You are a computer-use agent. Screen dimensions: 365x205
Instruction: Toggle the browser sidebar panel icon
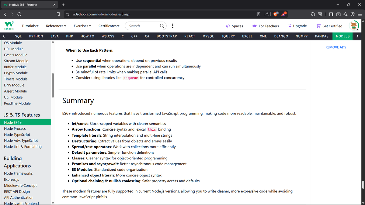[x=331, y=14]
